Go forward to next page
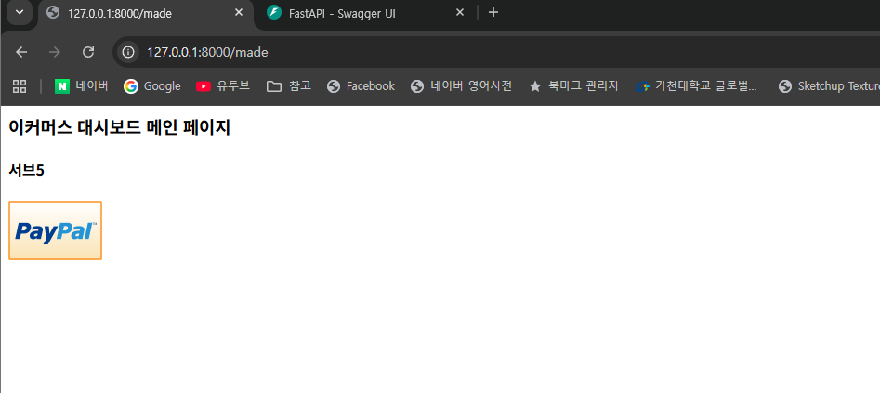This screenshot has width=880, height=393. pos(55,52)
